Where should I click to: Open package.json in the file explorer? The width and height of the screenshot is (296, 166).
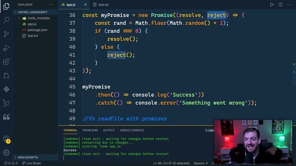click(x=36, y=30)
